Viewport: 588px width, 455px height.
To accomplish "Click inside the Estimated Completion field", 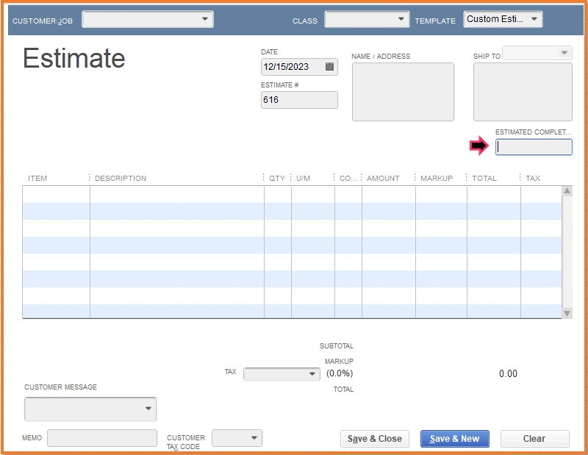I will pos(534,147).
